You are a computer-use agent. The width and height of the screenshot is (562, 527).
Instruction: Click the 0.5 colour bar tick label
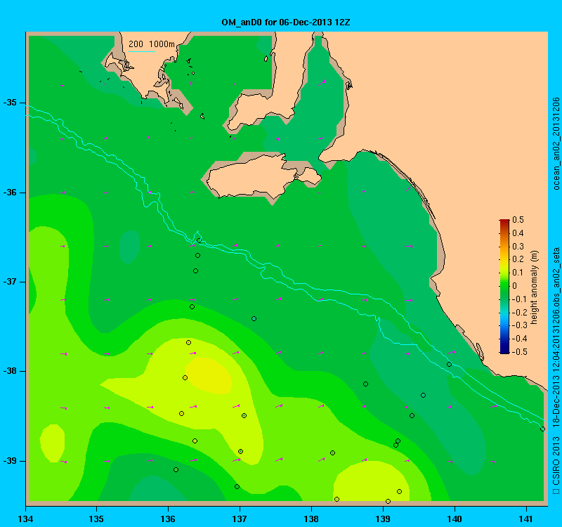click(518, 220)
